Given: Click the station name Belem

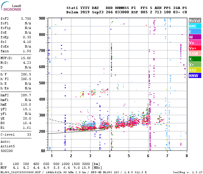Looking at the screenshot, I should click(72, 12).
